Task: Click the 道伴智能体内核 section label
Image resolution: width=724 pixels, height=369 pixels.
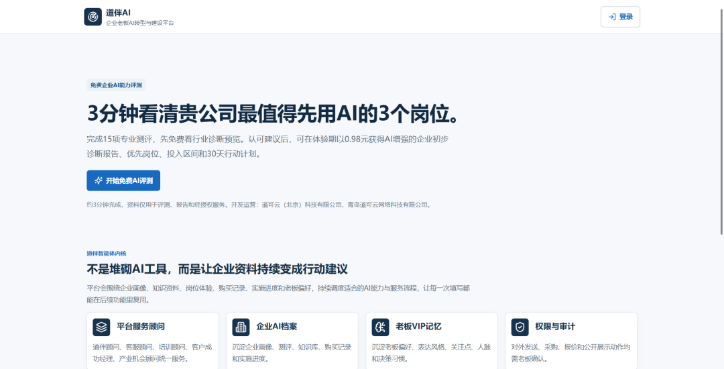Action: [x=107, y=254]
